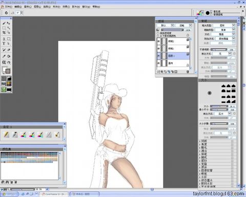Open the layer composite method dropdown
The image size is (246, 197).
click(x=166, y=25)
